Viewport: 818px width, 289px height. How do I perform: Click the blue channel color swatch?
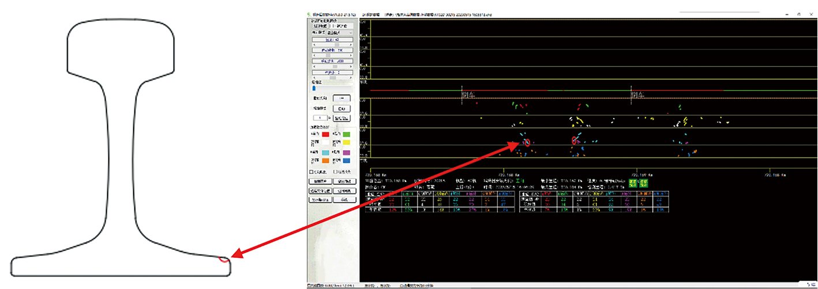347,161
